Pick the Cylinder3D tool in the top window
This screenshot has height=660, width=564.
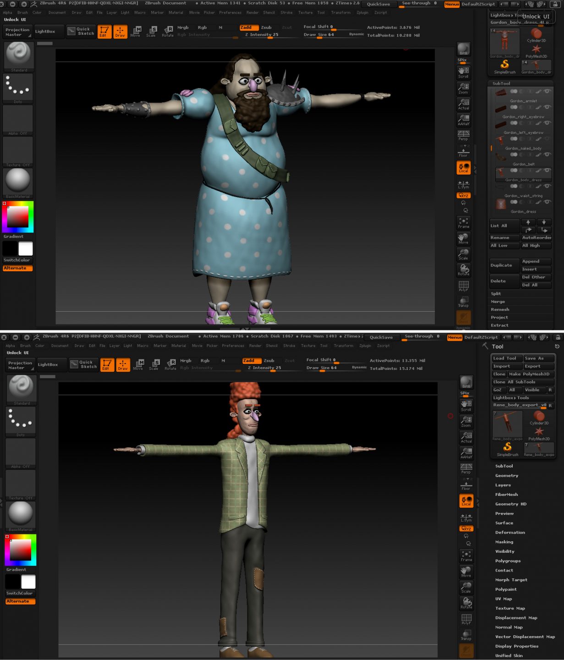(536, 35)
